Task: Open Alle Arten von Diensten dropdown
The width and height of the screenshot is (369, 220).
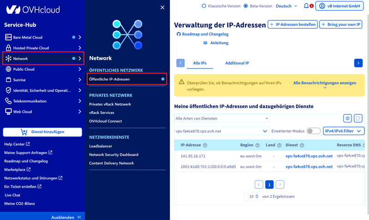Action: point(221,118)
